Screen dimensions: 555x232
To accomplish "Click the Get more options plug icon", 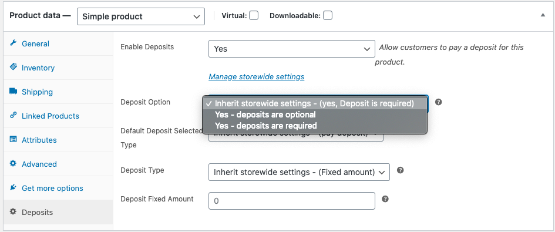I will pyautogui.click(x=13, y=187).
